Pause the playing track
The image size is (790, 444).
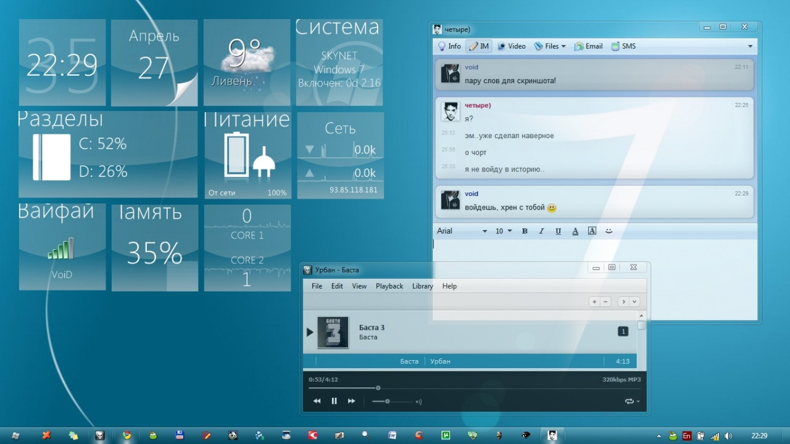(334, 401)
